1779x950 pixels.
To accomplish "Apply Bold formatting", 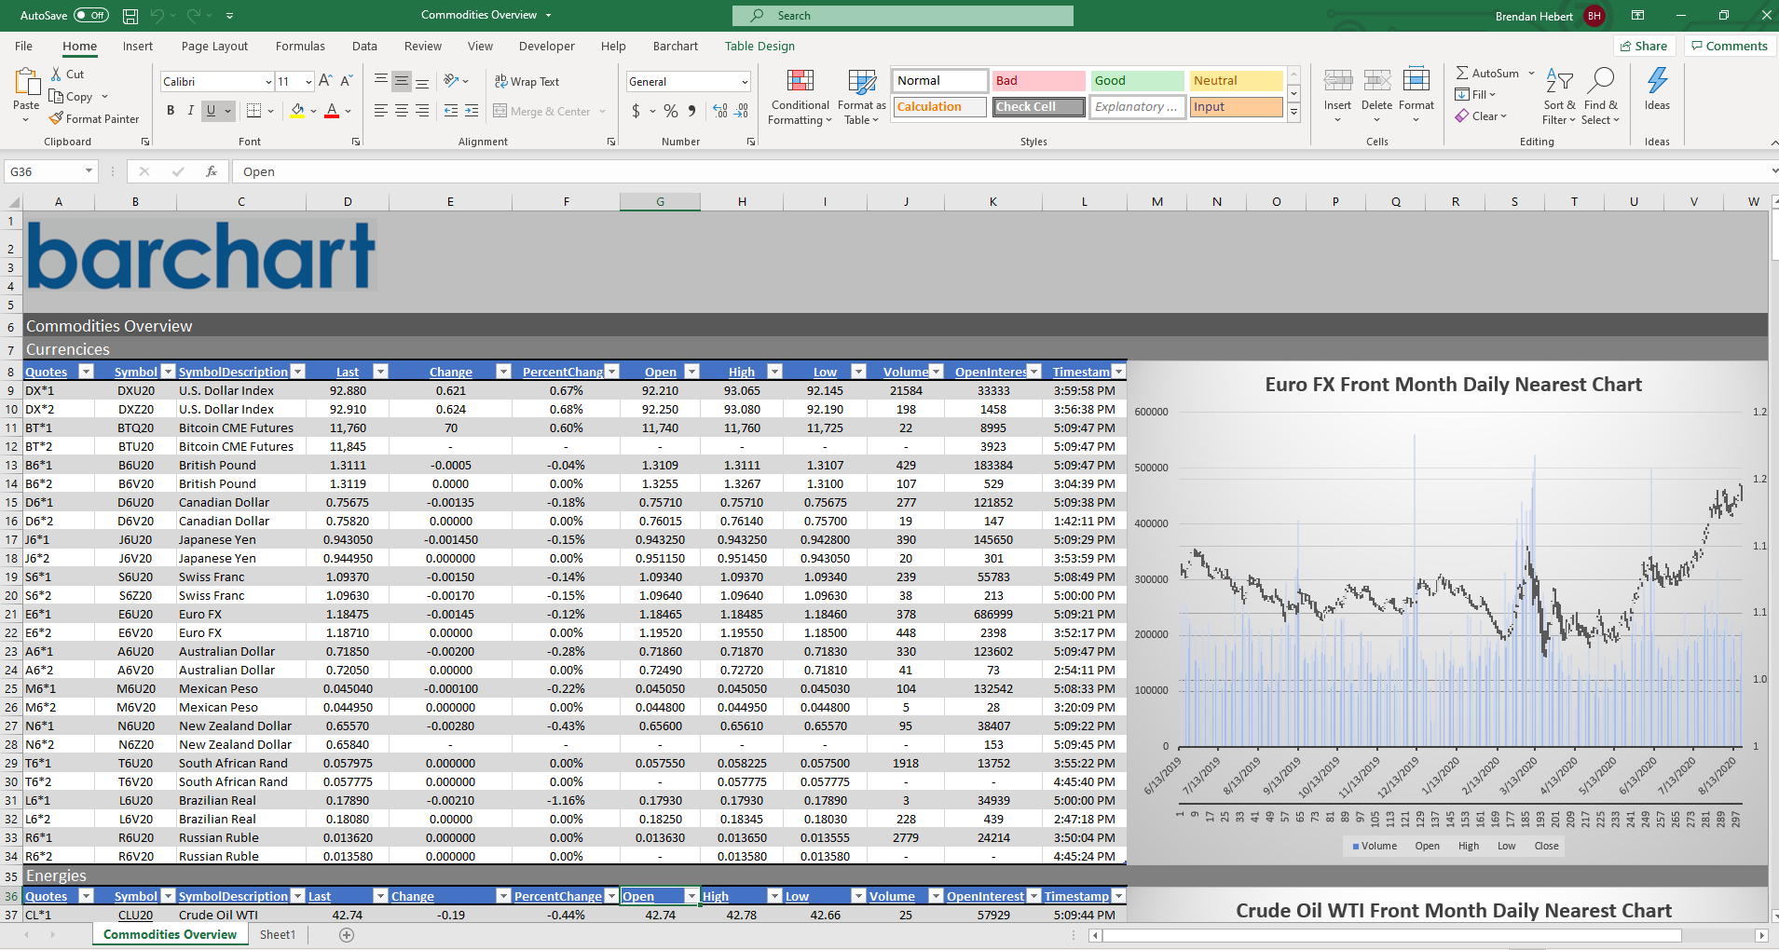I will tap(171, 111).
